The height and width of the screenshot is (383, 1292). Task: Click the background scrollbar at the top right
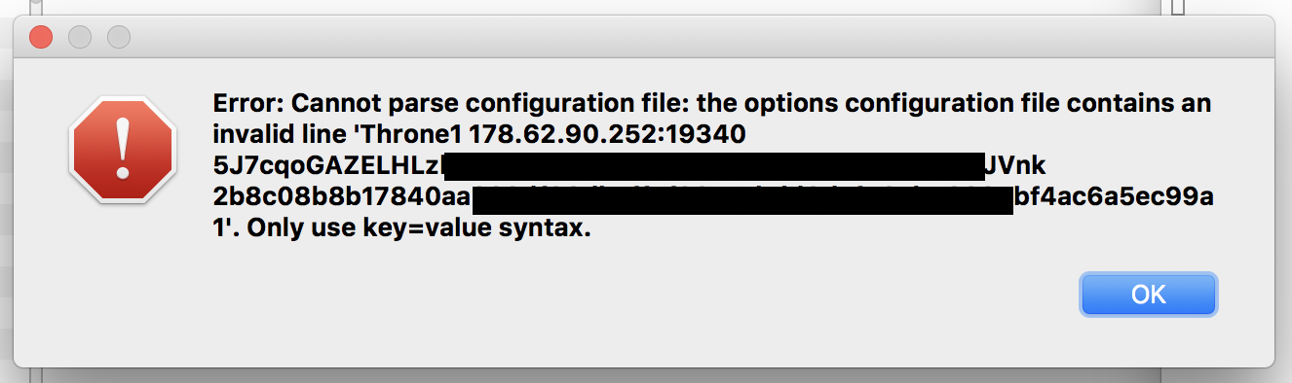point(1176,7)
